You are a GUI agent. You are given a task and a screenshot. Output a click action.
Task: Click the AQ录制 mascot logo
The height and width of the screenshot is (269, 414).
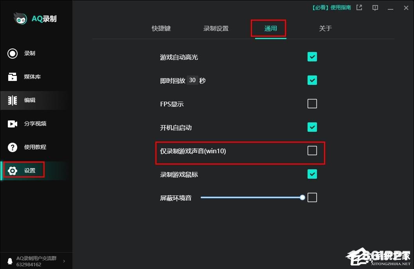point(20,19)
